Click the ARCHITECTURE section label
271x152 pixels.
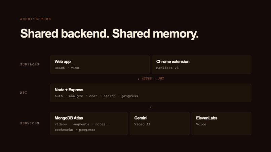pyautogui.click(x=35, y=19)
